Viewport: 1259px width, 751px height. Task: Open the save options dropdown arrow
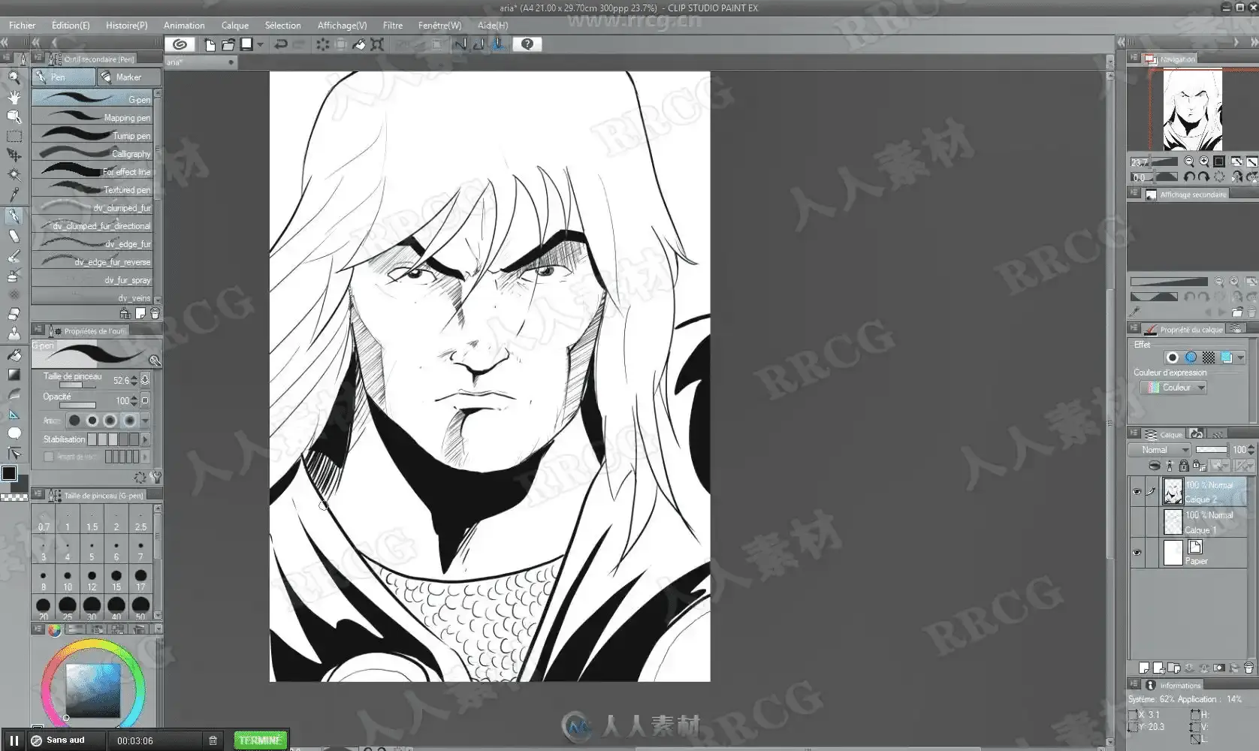click(261, 44)
